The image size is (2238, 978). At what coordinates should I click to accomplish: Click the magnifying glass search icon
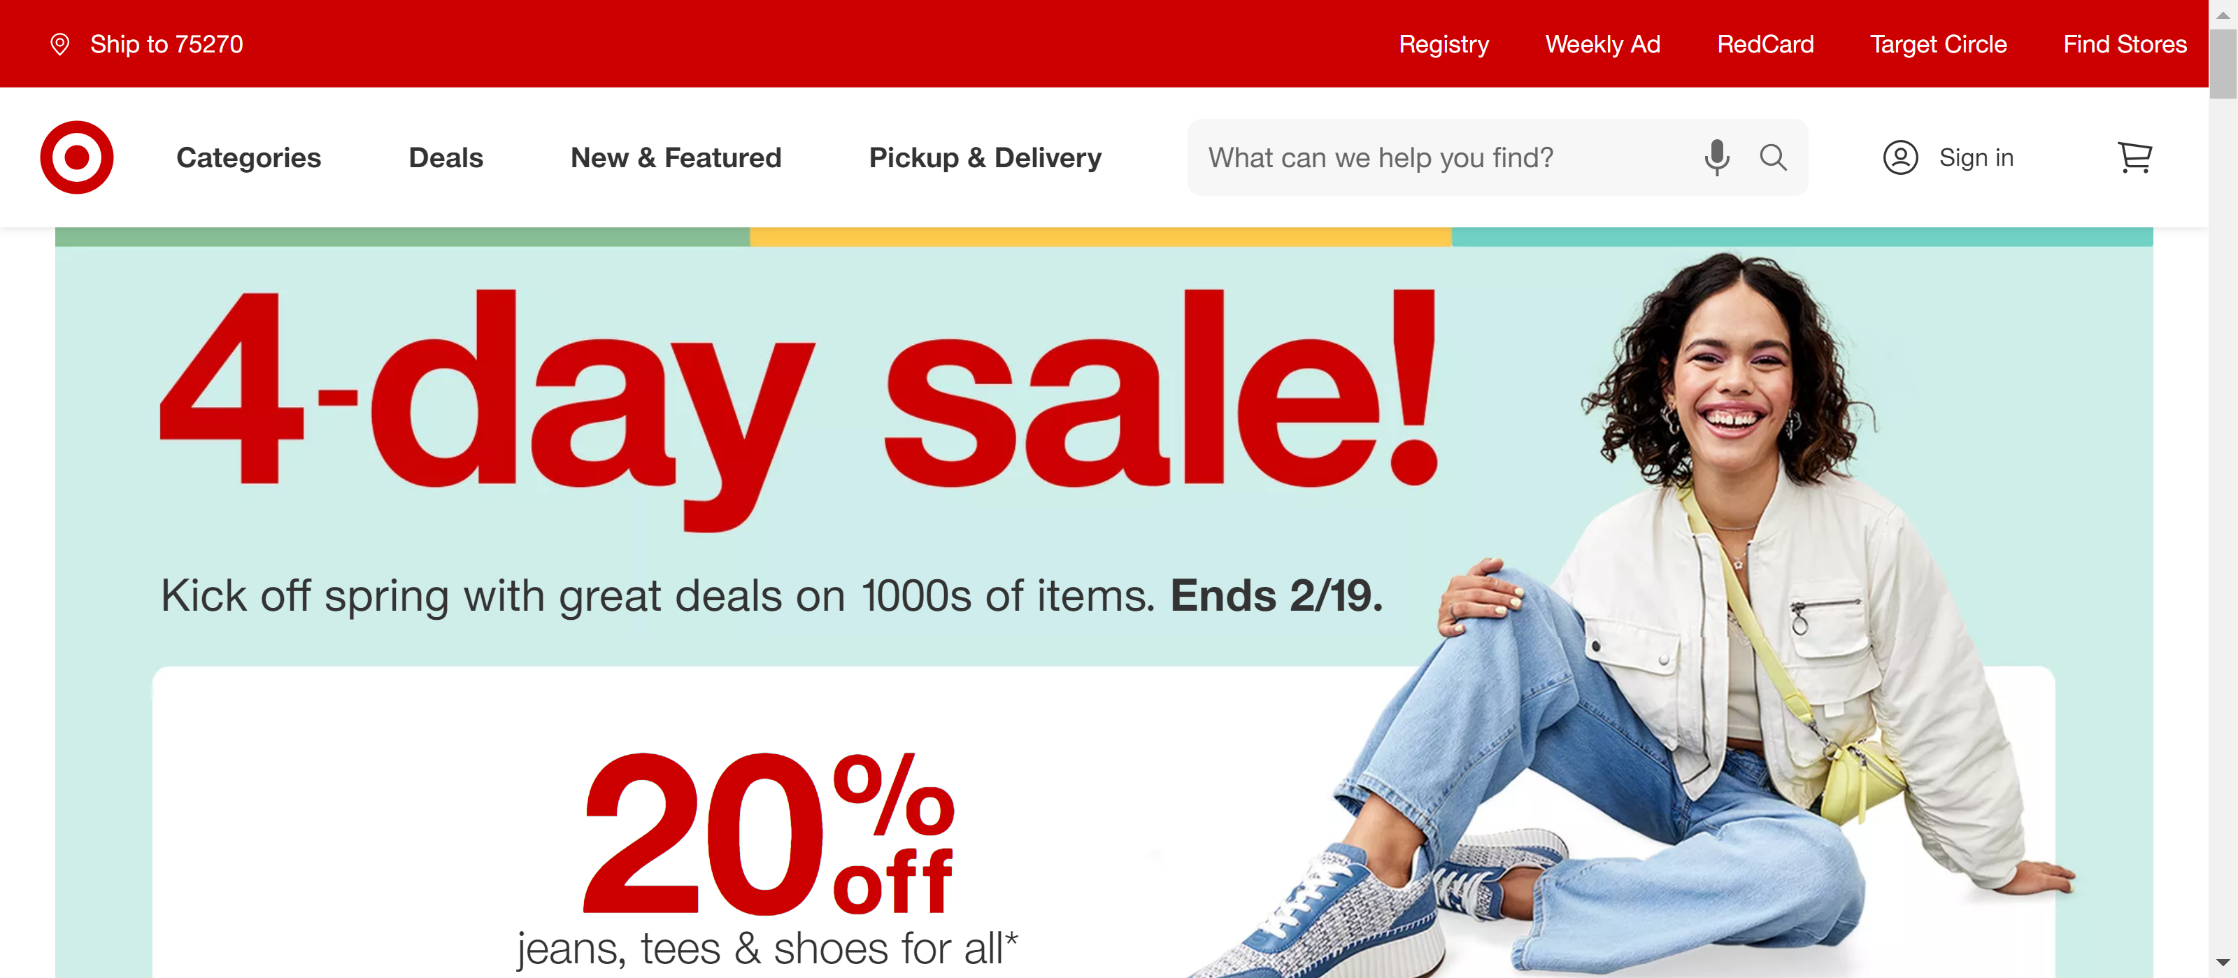(x=1772, y=157)
